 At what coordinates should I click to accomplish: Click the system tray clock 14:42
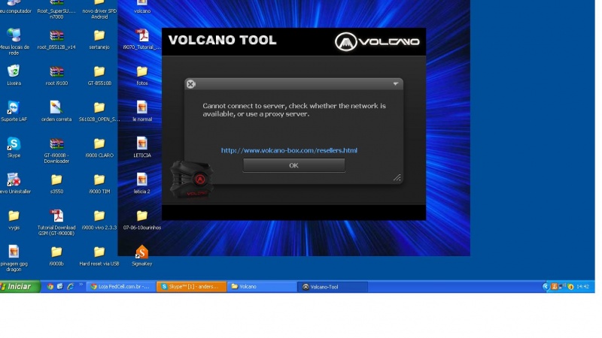(x=582, y=287)
